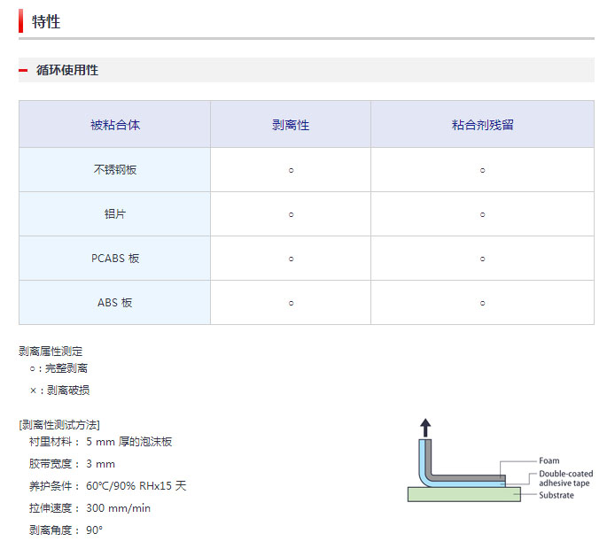
Task: Select the 被粘合体 column header
Action: 115,125
